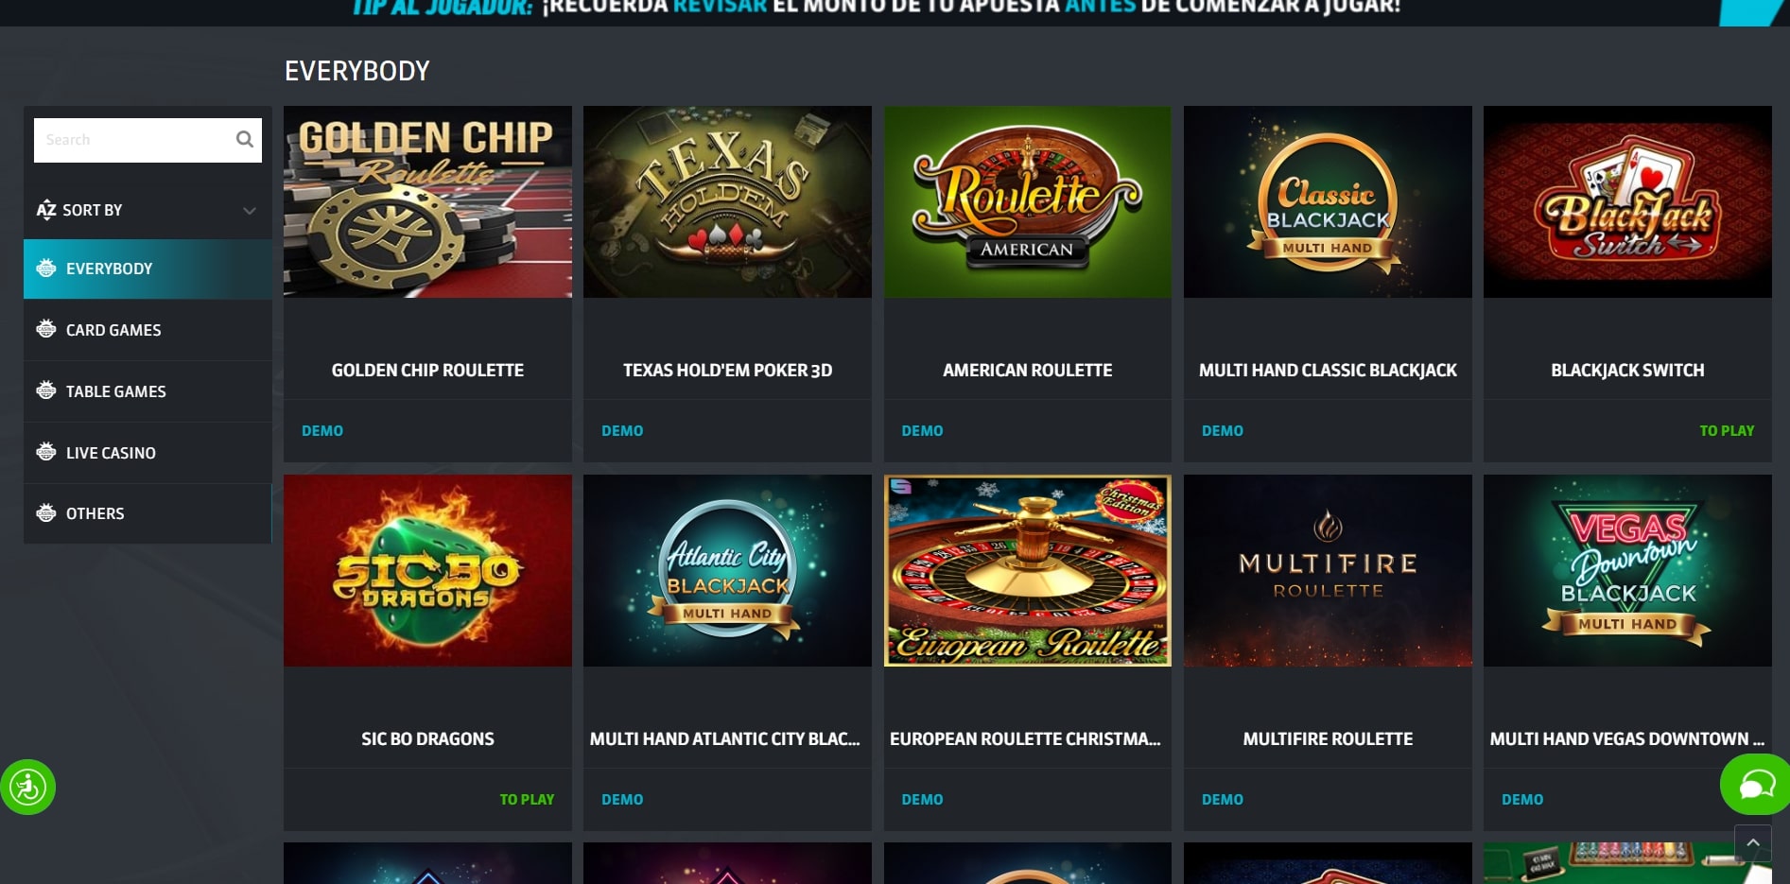The height and width of the screenshot is (884, 1790).
Task: Click To Play under Blackjack Switch
Action: click(x=1727, y=430)
